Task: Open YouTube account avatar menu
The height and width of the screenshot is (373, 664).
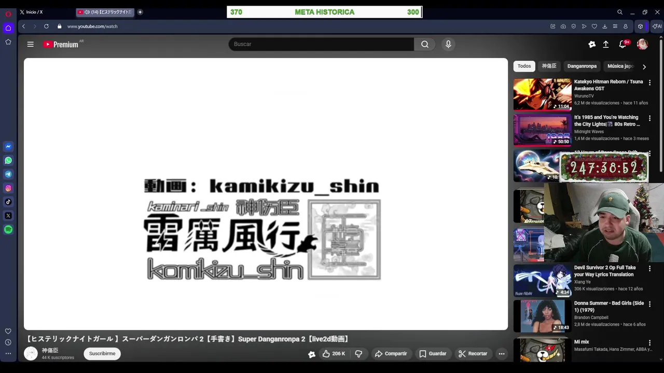Action: pos(642,45)
